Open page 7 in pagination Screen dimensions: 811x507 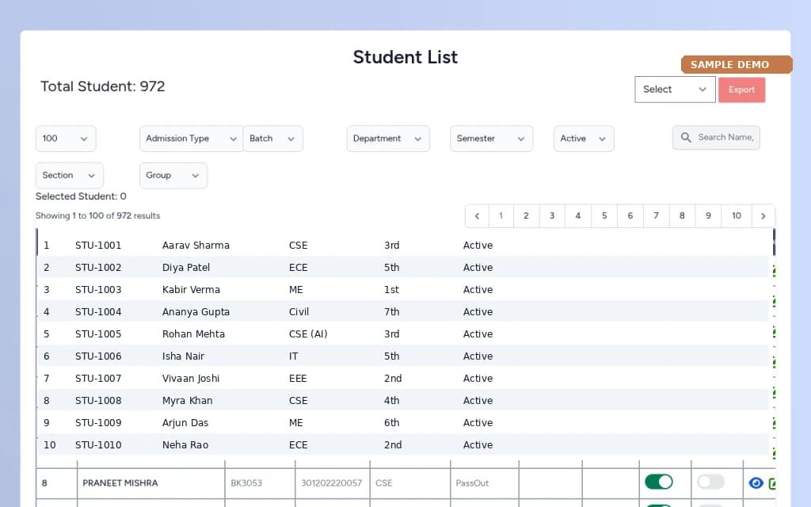click(656, 216)
